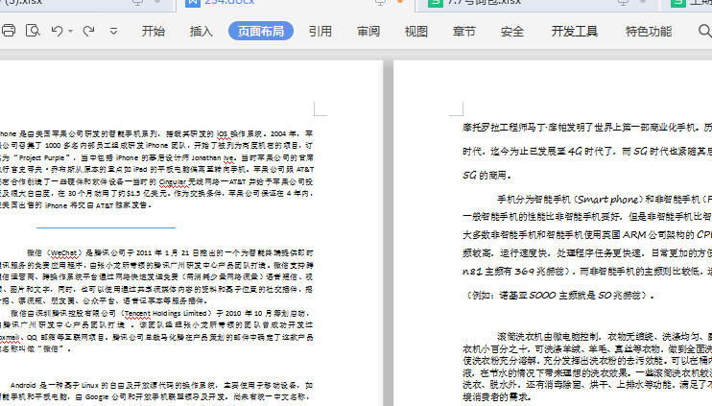Switch to the 插入 ribbon tab

(202, 32)
